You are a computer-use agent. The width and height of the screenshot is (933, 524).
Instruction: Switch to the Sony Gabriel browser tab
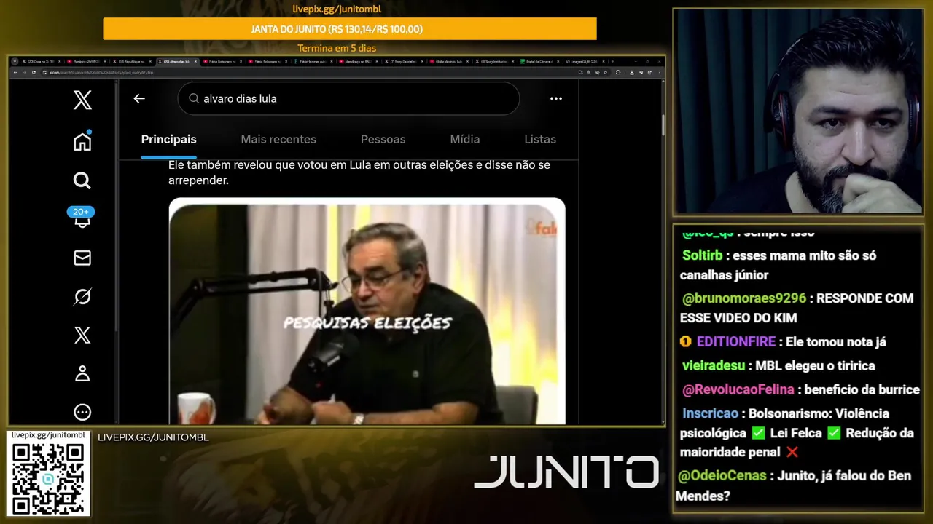click(404, 61)
